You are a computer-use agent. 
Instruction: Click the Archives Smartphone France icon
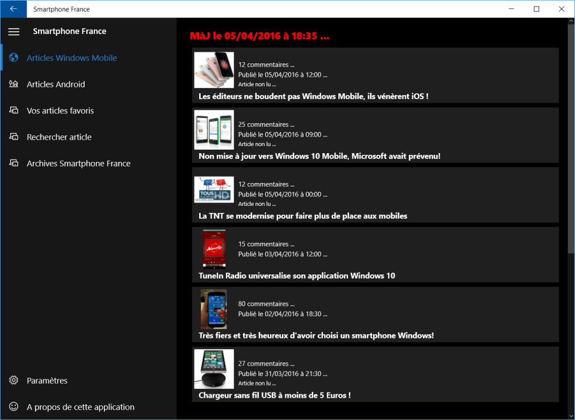(x=14, y=163)
